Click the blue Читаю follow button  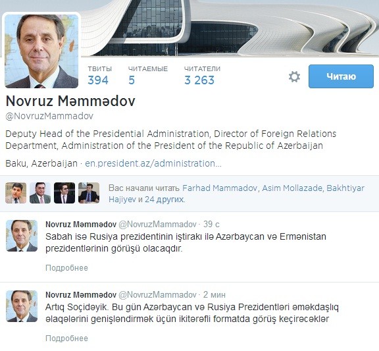point(341,76)
